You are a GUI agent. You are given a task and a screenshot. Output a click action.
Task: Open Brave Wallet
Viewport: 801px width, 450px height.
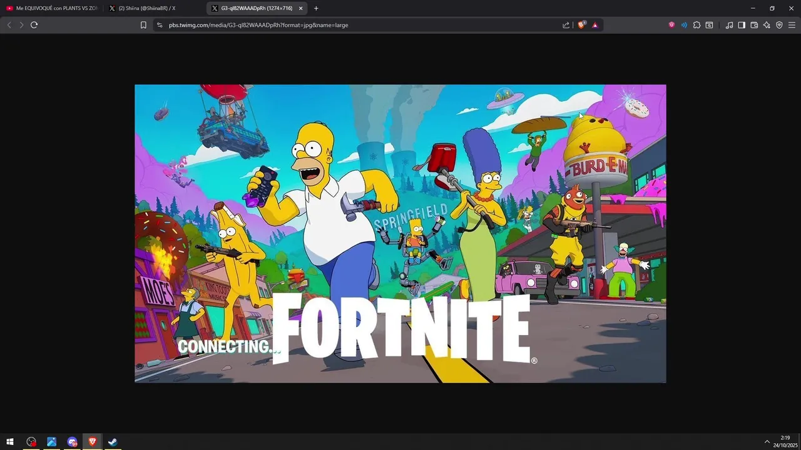[x=754, y=25]
